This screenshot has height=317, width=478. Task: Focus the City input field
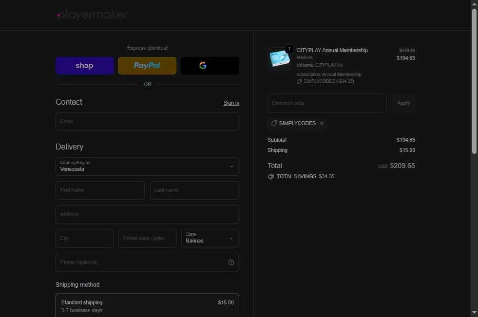(x=84, y=238)
